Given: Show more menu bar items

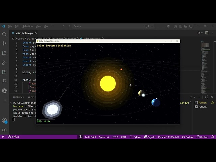Looking at the screenshot, I should pos(53,26).
